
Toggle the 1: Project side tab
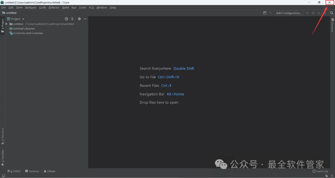click(2, 26)
